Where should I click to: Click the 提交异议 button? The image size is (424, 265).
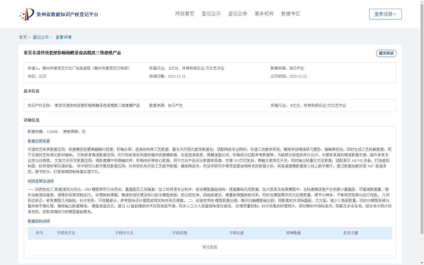pyautogui.click(x=386, y=53)
